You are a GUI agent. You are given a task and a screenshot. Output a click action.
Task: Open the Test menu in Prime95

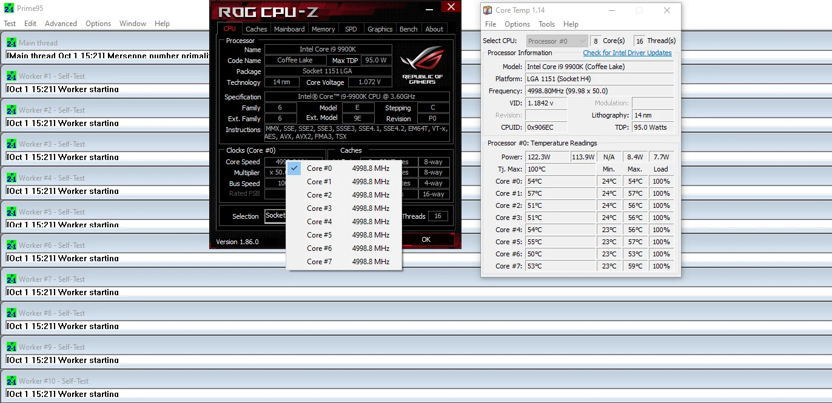[x=10, y=24]
